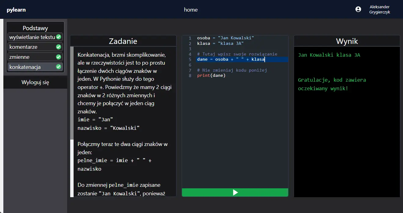Screen dimensions: 403x213
Task: Click the Zadanie panel scrollbar
Action: (72, 93)
